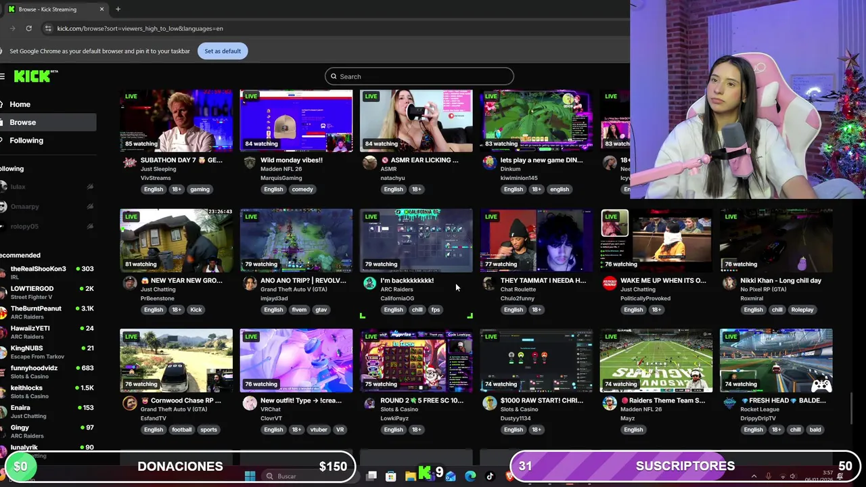Open PrBeenstone channel avatar
The width and height of the screenshot is (866, 487).
pos(129,283)
